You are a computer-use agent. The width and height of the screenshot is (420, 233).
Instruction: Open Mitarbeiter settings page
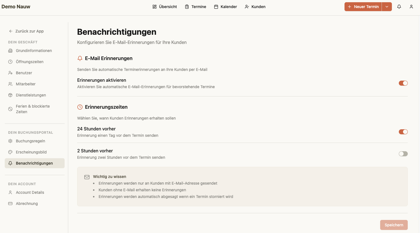(x=35, y=84)
